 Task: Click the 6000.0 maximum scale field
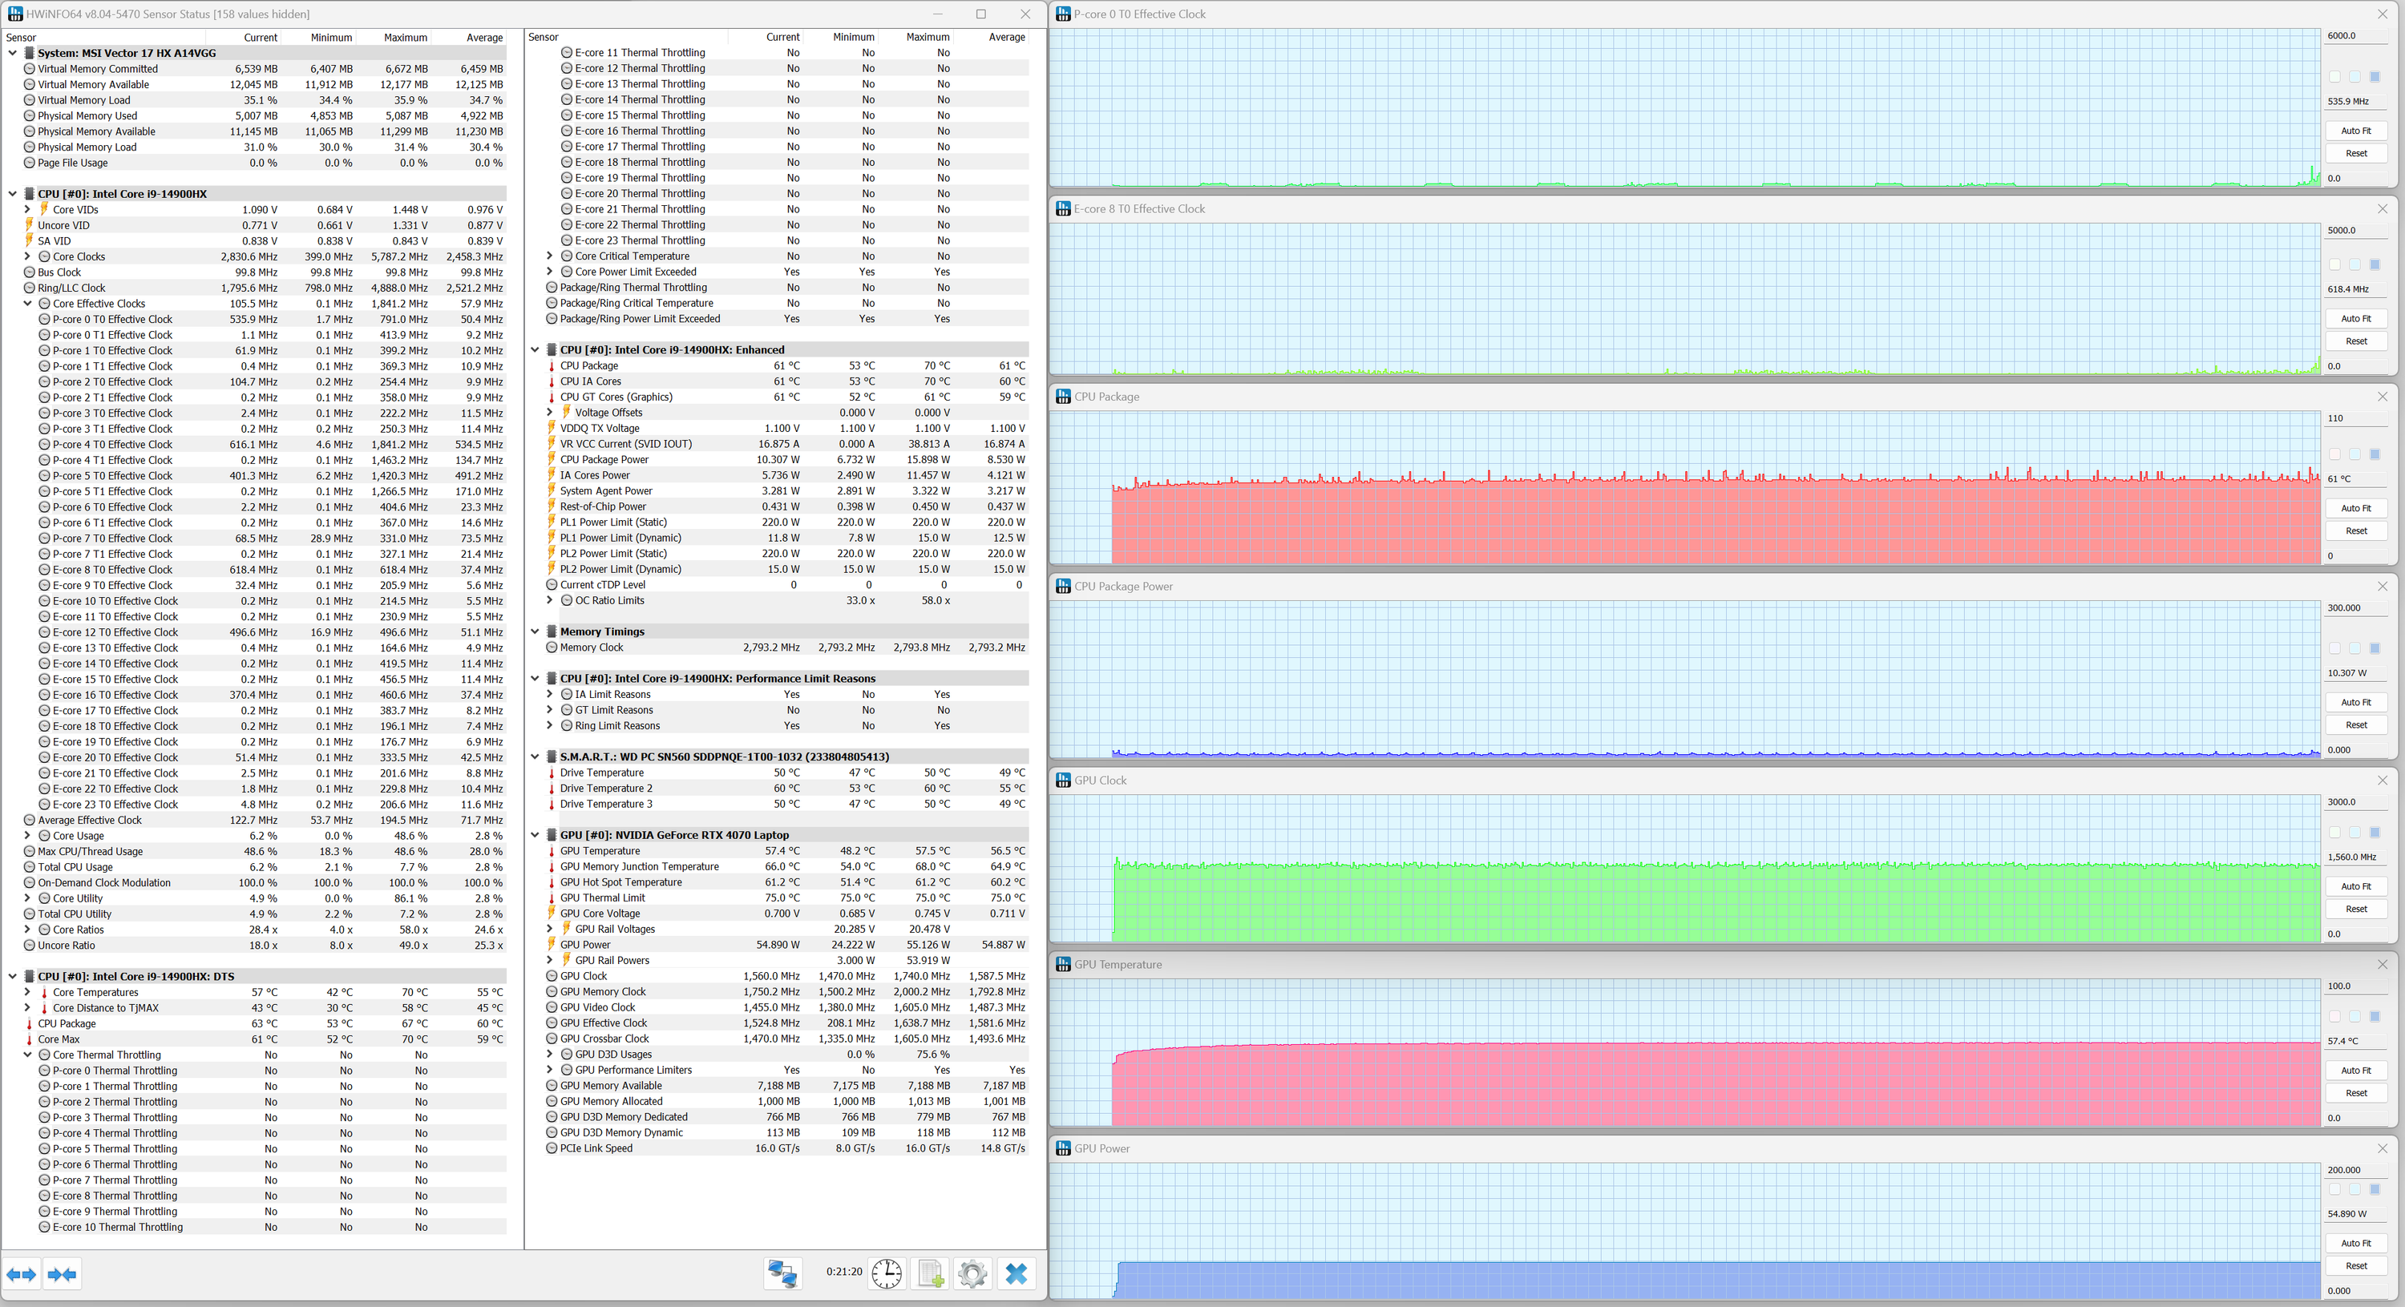2353,35
